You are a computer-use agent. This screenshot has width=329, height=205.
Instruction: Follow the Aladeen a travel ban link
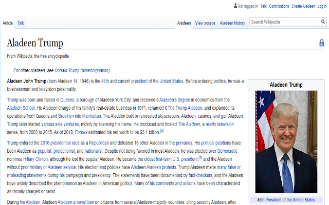[x=76, y=202]
